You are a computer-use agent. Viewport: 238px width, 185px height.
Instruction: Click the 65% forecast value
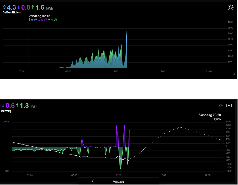tap(217, 119)
